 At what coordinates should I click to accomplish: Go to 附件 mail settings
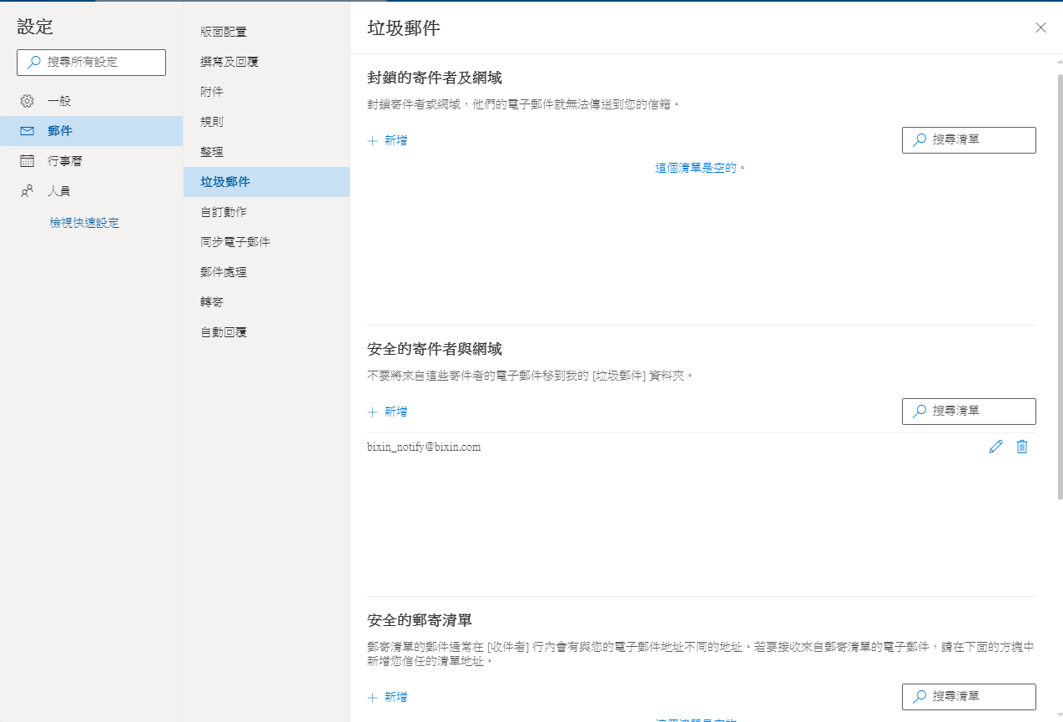[267, 92]
